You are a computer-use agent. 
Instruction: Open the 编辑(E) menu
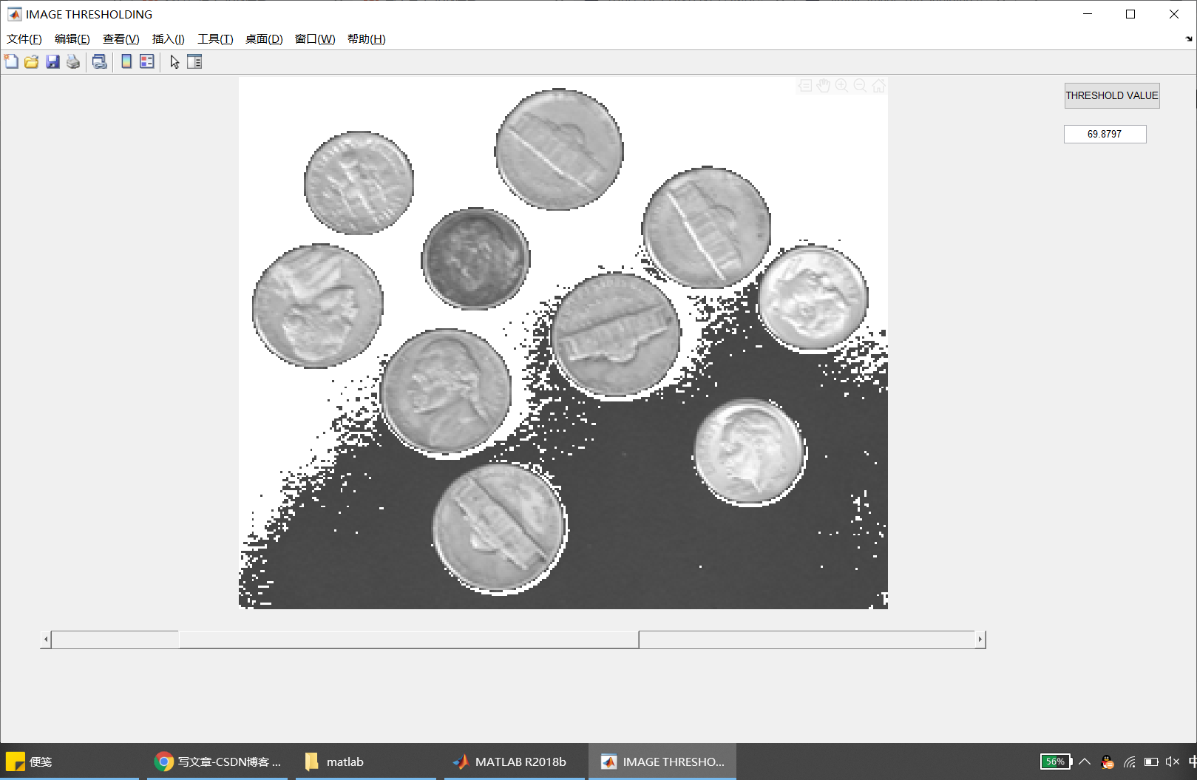point(72,39)
